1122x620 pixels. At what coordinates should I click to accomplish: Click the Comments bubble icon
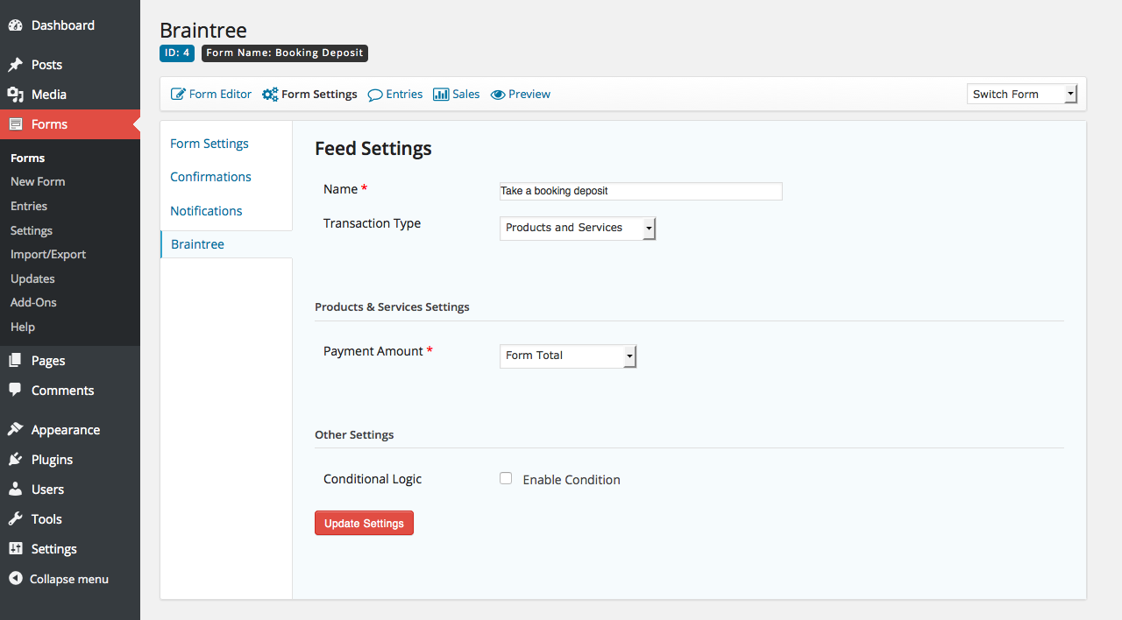(15, 391)
